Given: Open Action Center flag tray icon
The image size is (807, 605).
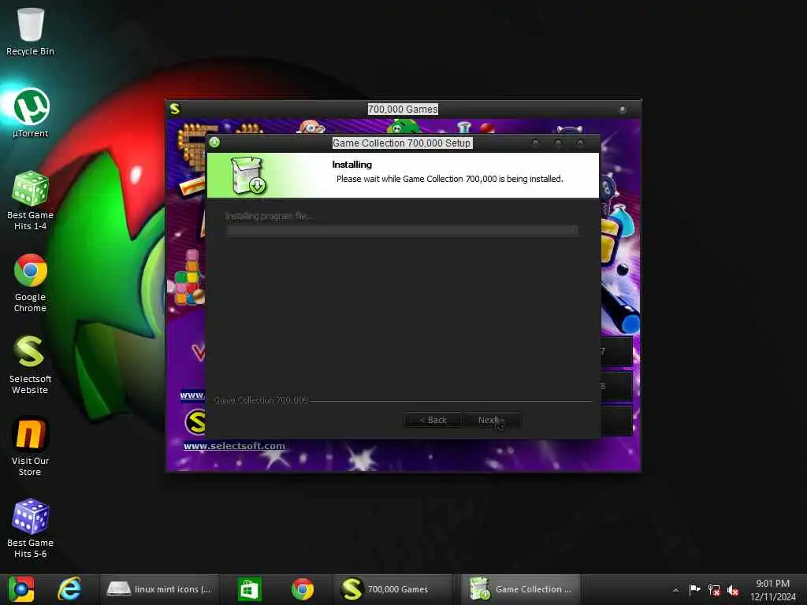Looking at the screenshot, I should tap(694, 589).
